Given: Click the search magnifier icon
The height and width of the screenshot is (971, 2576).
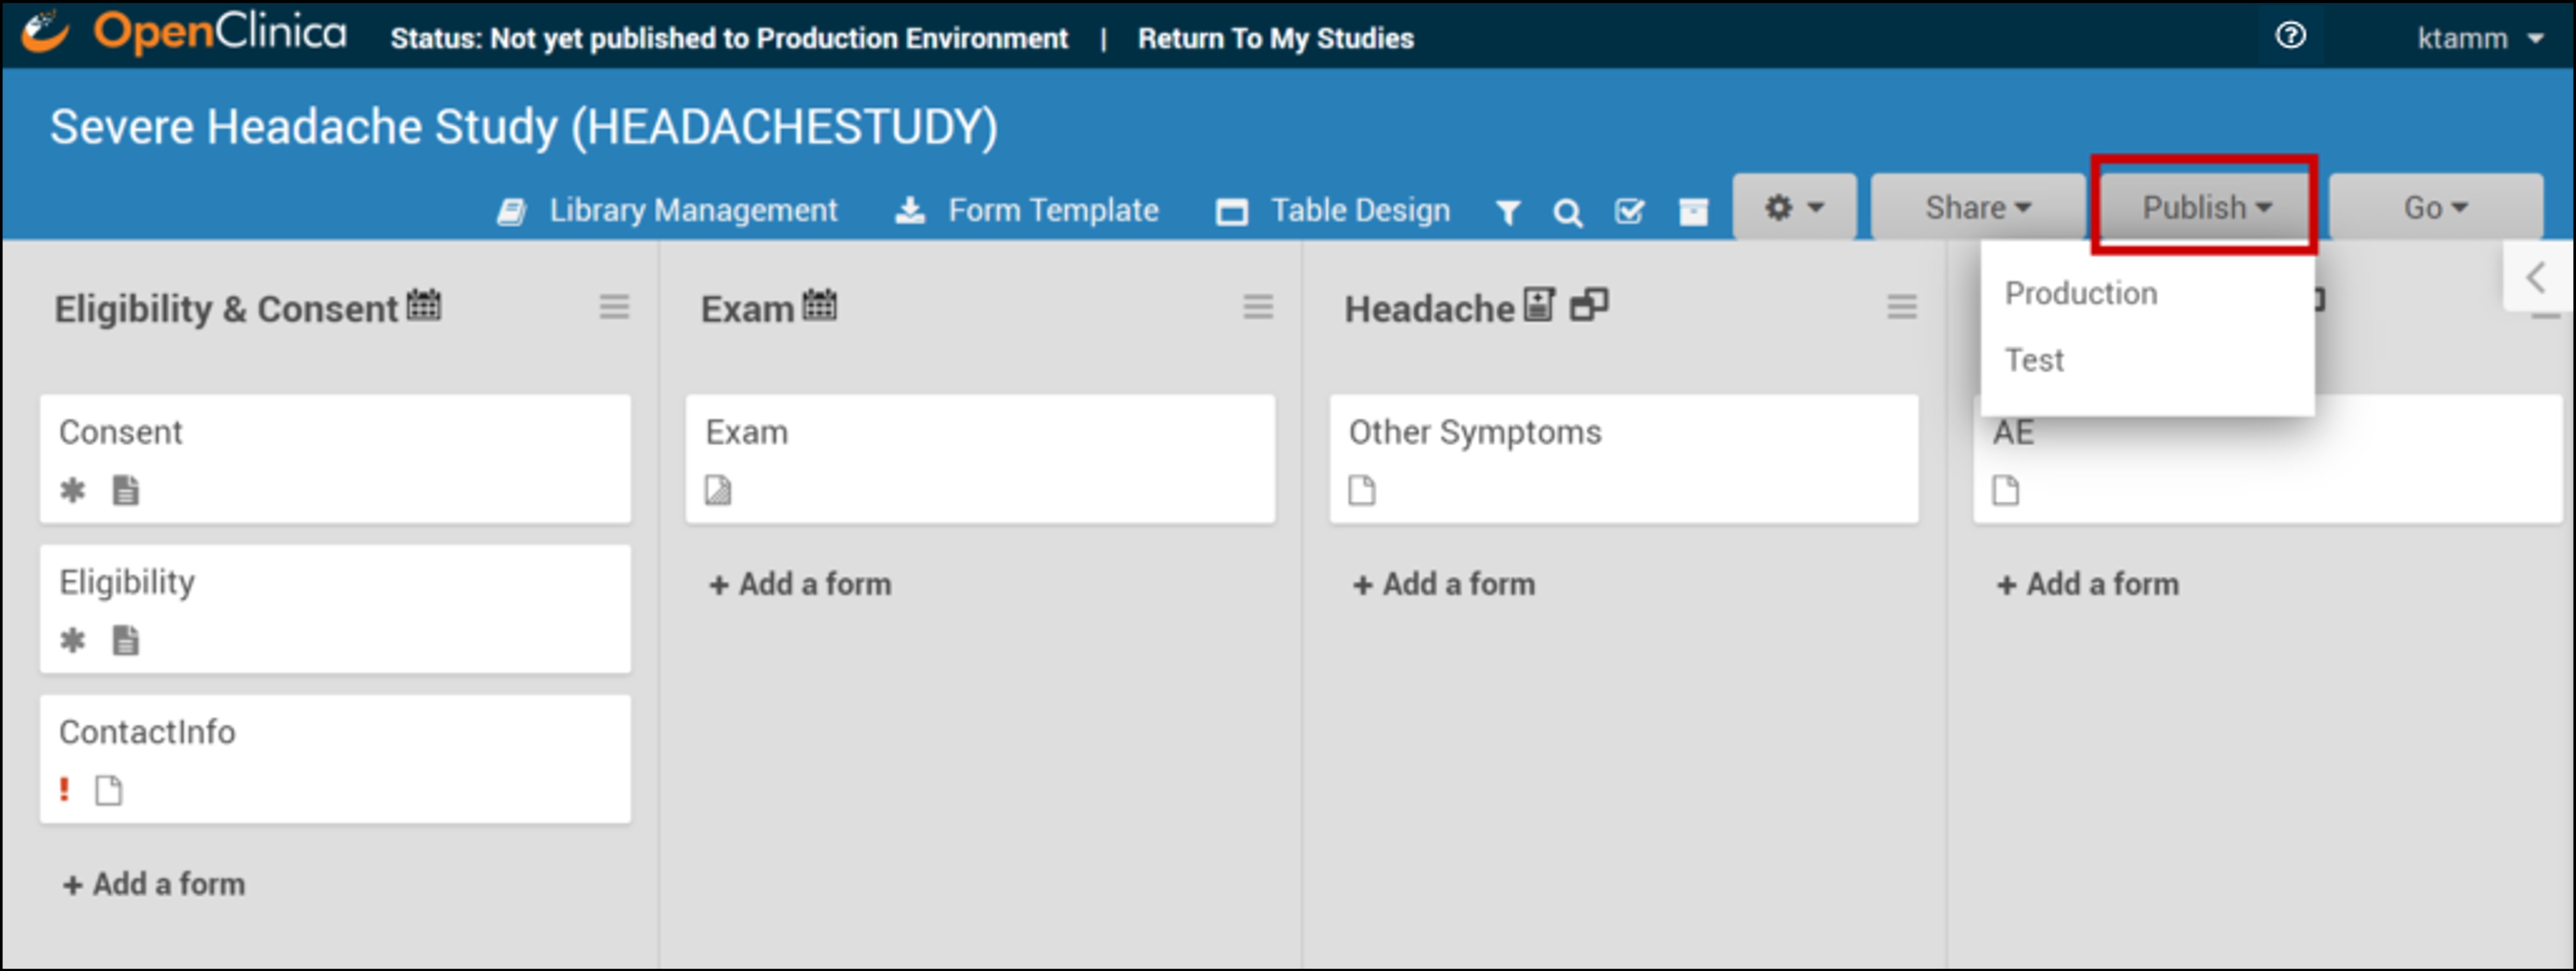Looking at the screenshot, I should pyautogui.click(x=1567, y=212).
